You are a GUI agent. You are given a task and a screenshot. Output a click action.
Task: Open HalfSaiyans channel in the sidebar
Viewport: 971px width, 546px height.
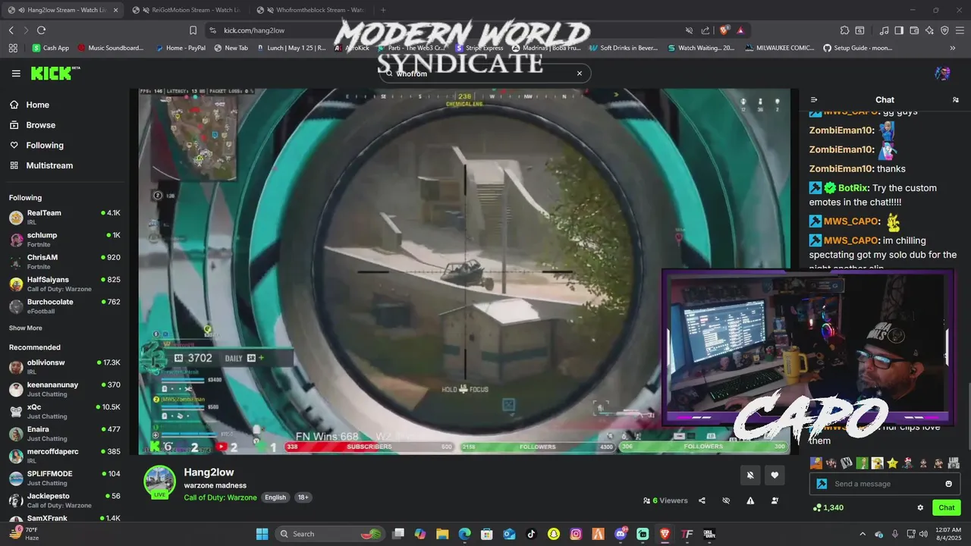pyautogui.click(x=64, y=284)
